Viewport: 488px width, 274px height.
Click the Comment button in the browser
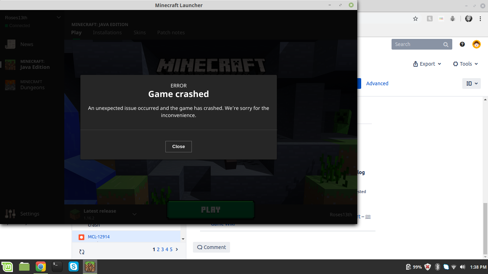click(x=211, y=247)
